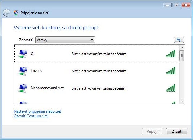Open the Zobraziť Všetky dropdown
The image size is (193, 140).
65,40
